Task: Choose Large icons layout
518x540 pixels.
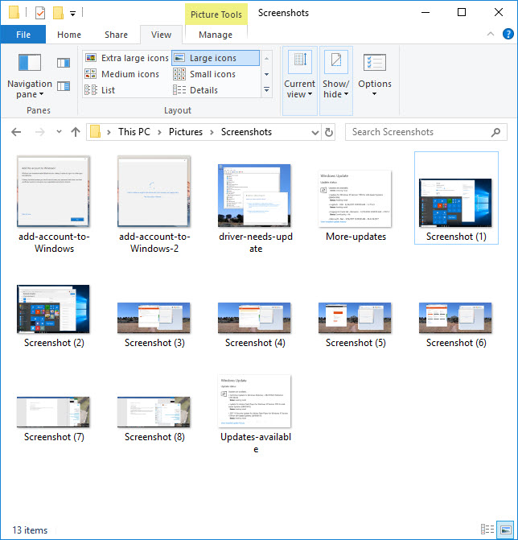Action: (x=216, y=58)
